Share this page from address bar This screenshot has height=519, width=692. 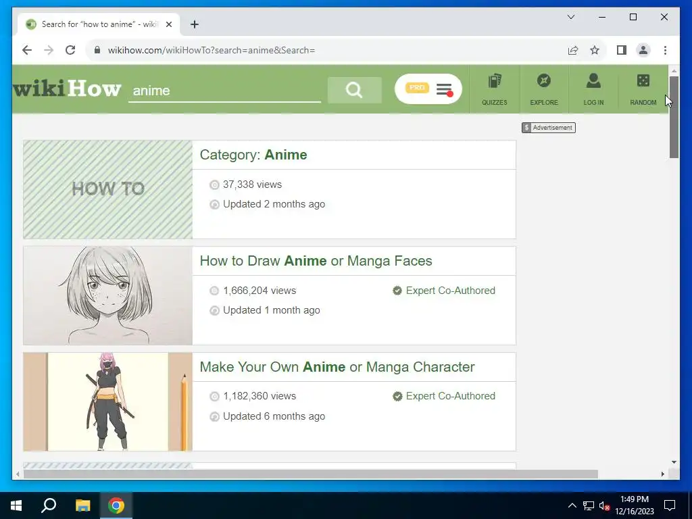tap(573, 50)
